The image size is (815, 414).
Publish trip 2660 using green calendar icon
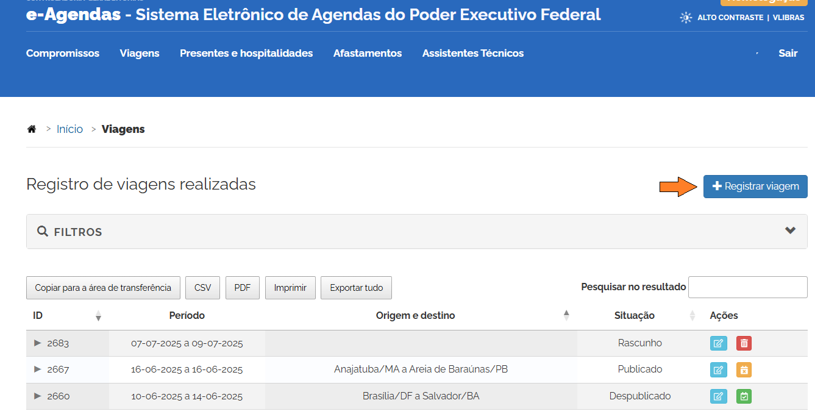pyautogui.click(x=744, y=396)
